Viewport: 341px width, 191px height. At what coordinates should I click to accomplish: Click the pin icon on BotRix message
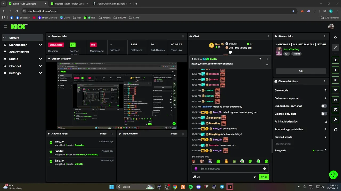click(x=260, y=59)
